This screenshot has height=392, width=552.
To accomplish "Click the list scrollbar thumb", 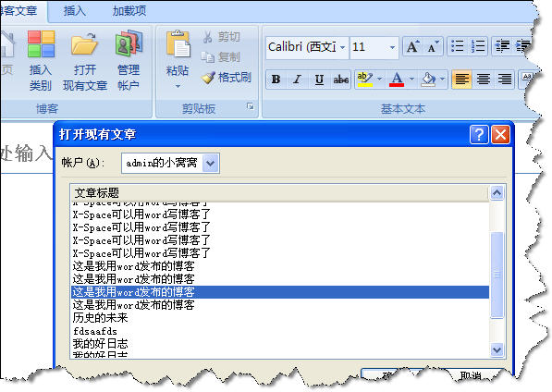I will point(497,275).
